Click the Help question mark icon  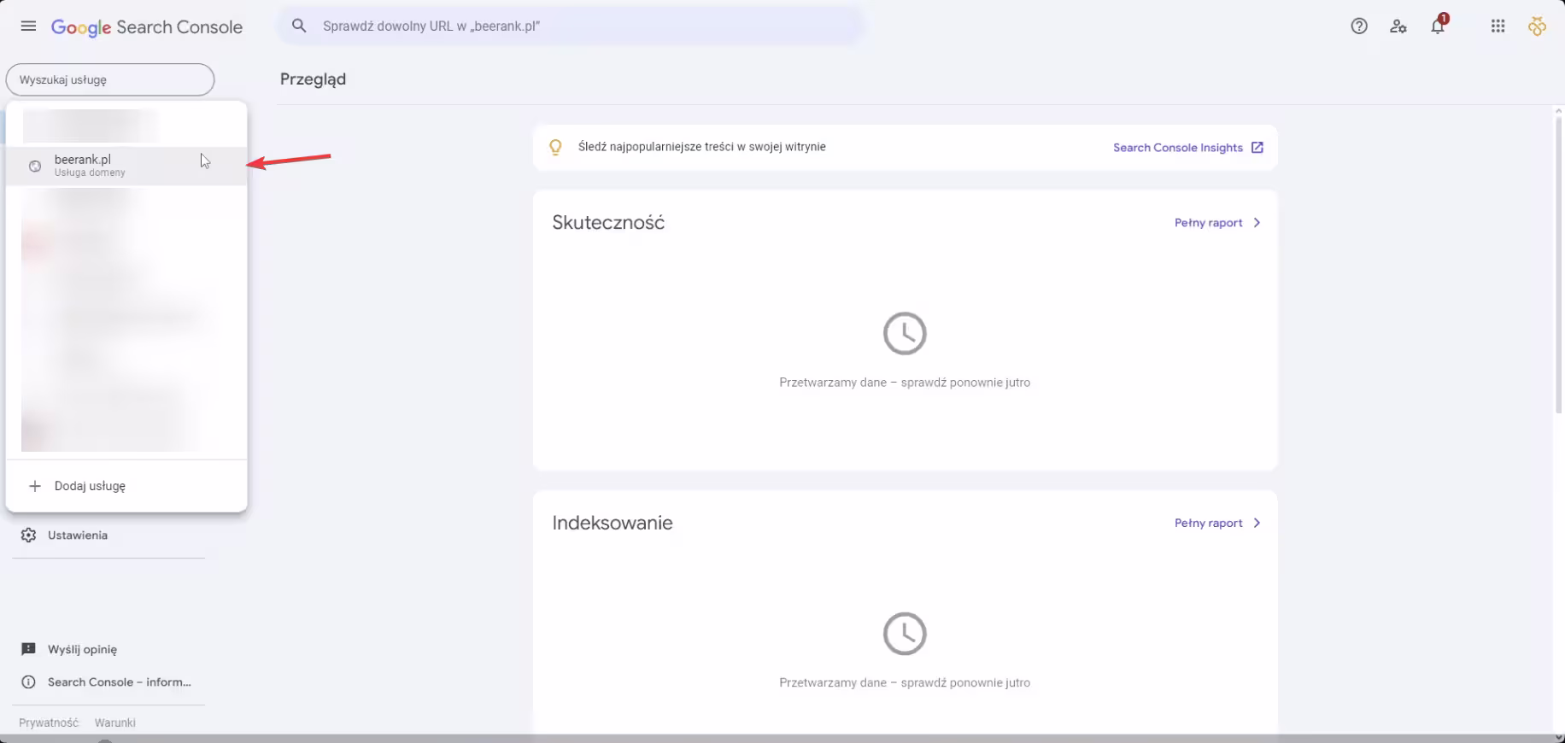(1358, 26)
